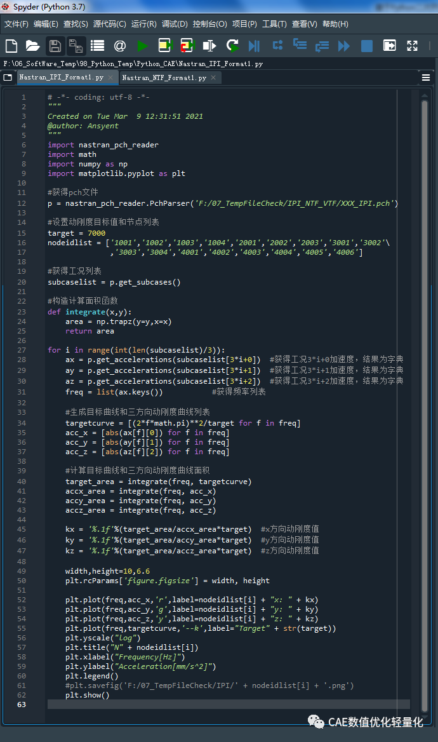Continue execution with double-arrow icon

click(x=344, y=46)
